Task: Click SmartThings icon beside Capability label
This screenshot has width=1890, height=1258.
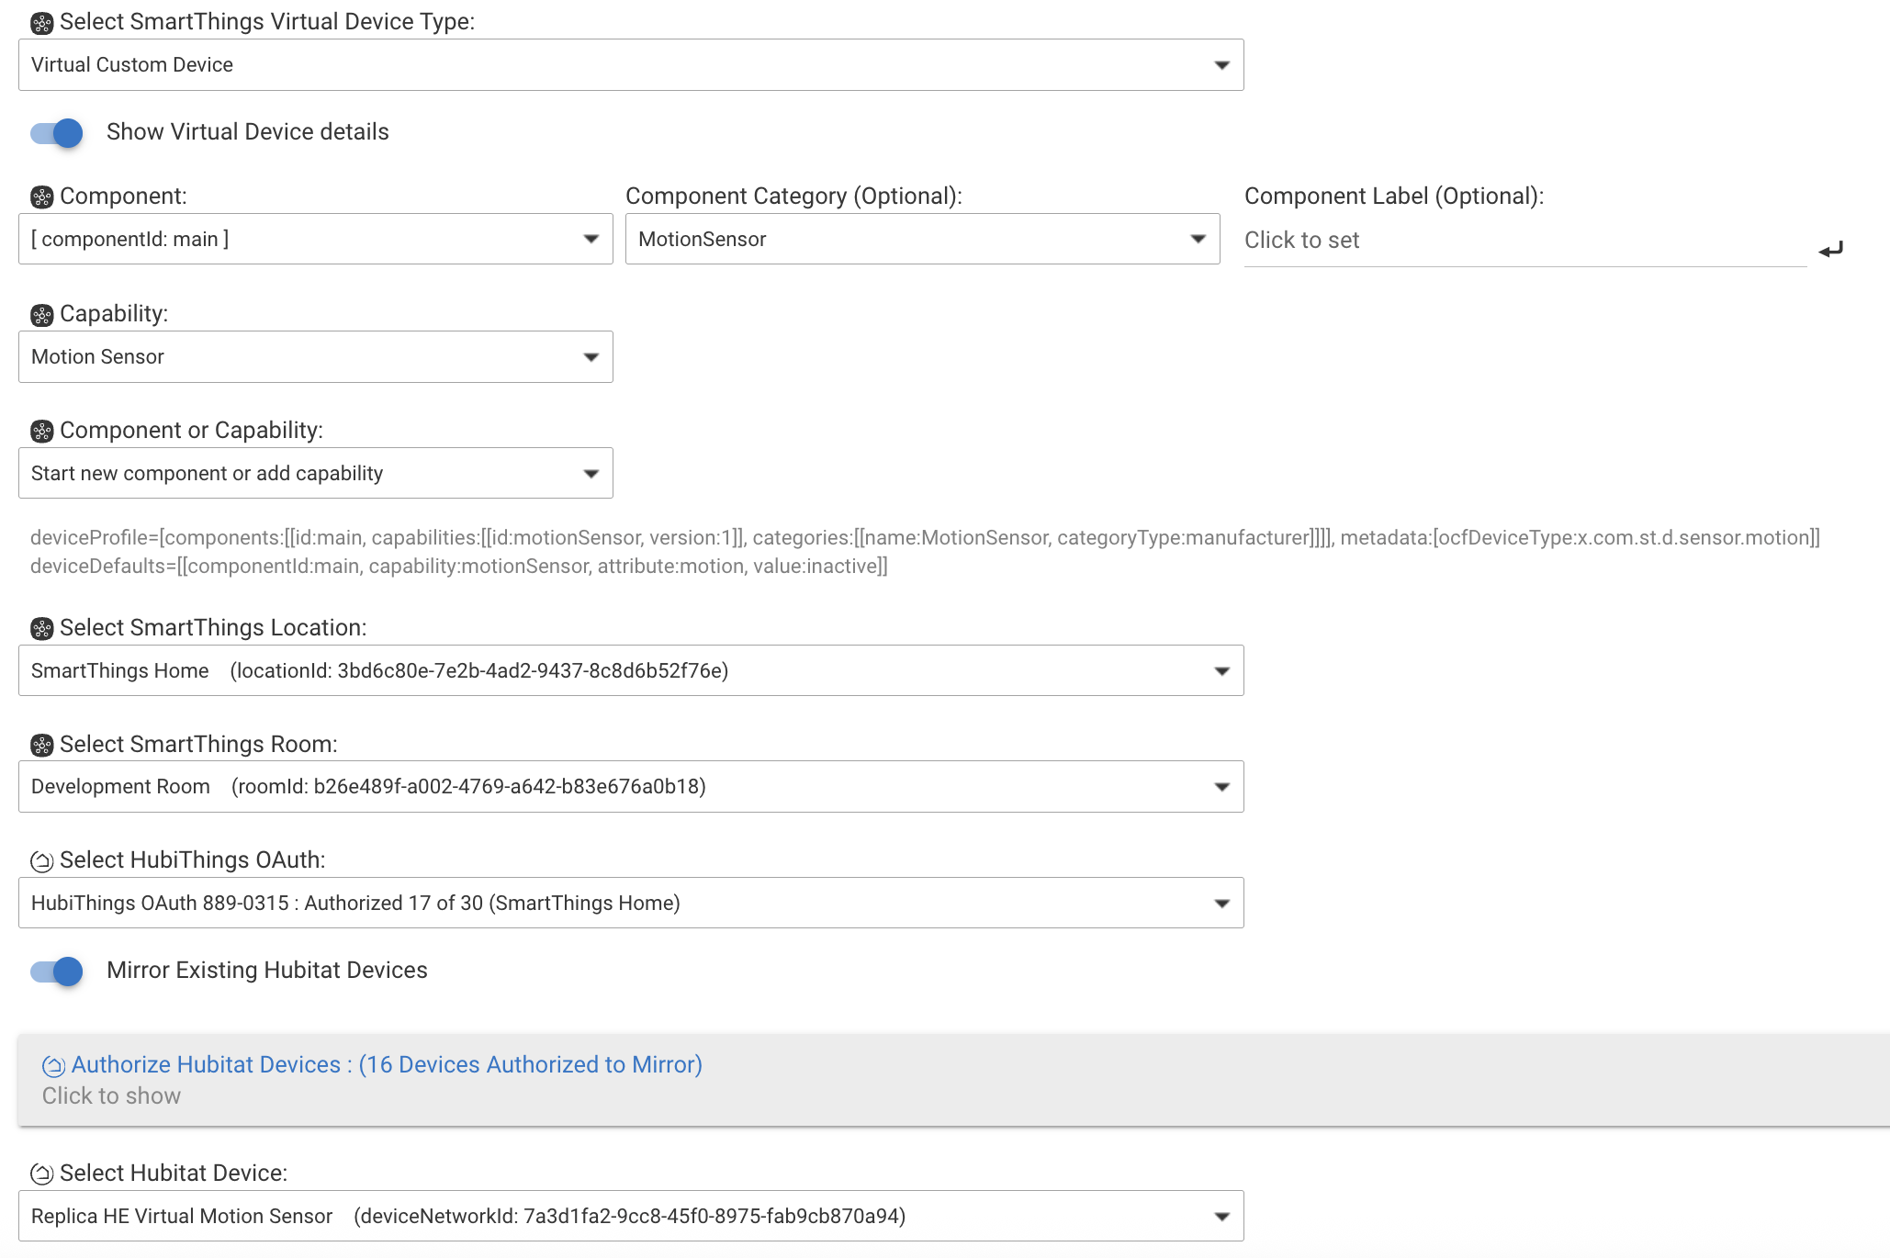Action: (x=42, y=315)
